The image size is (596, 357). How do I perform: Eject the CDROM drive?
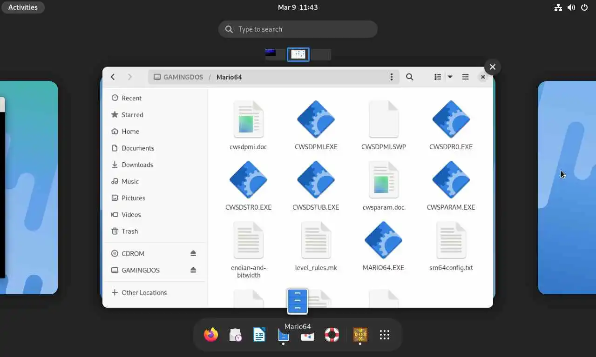193,253
